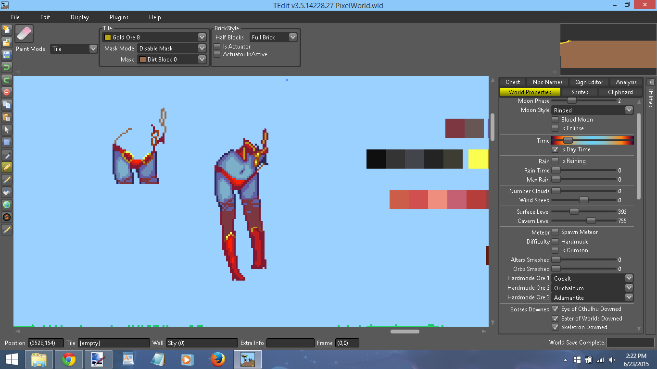Open Hardmode Ore 1 Cobalt dropdown
The height and width of the screenshot is (369, 657).
click(x=593, y=278)
